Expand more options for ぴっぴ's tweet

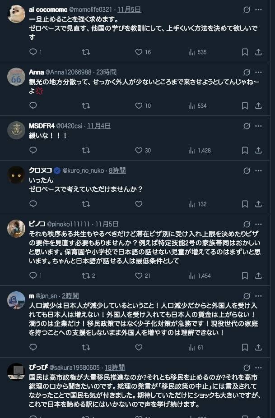coord(258,367)
